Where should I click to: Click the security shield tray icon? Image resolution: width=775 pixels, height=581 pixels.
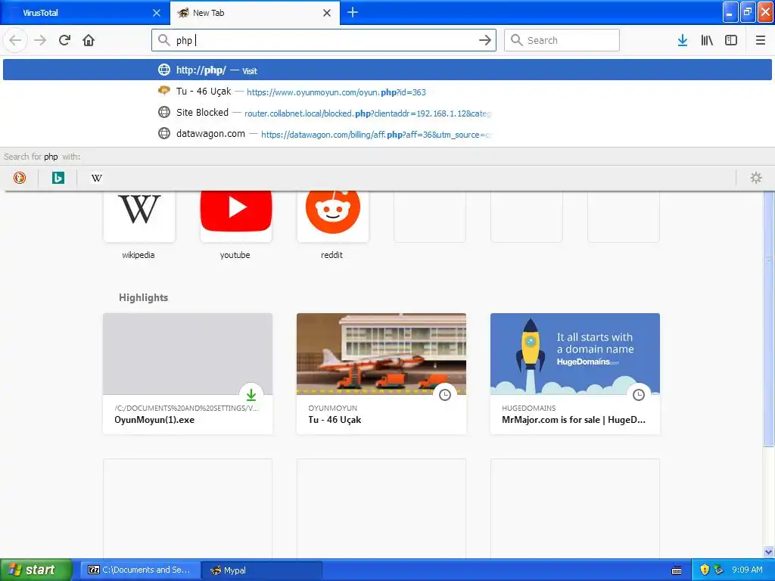point(705,570)
